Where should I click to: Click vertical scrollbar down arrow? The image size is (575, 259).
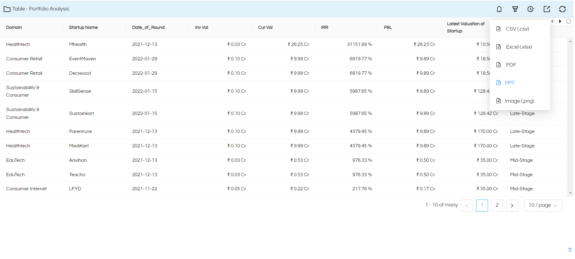tap(570, 193)
